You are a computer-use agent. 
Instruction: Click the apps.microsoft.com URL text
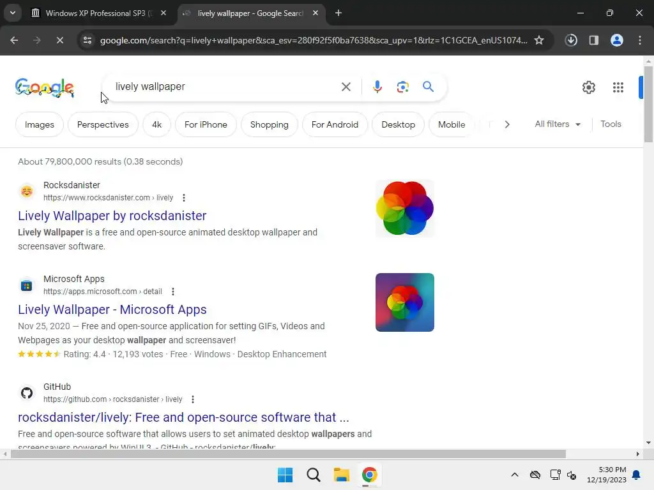point(103,292)
